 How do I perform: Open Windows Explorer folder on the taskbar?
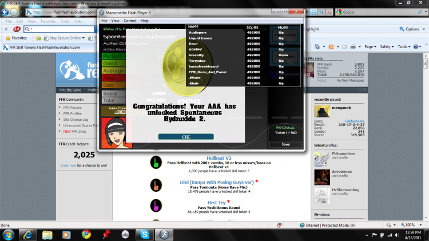coord(47,235)
